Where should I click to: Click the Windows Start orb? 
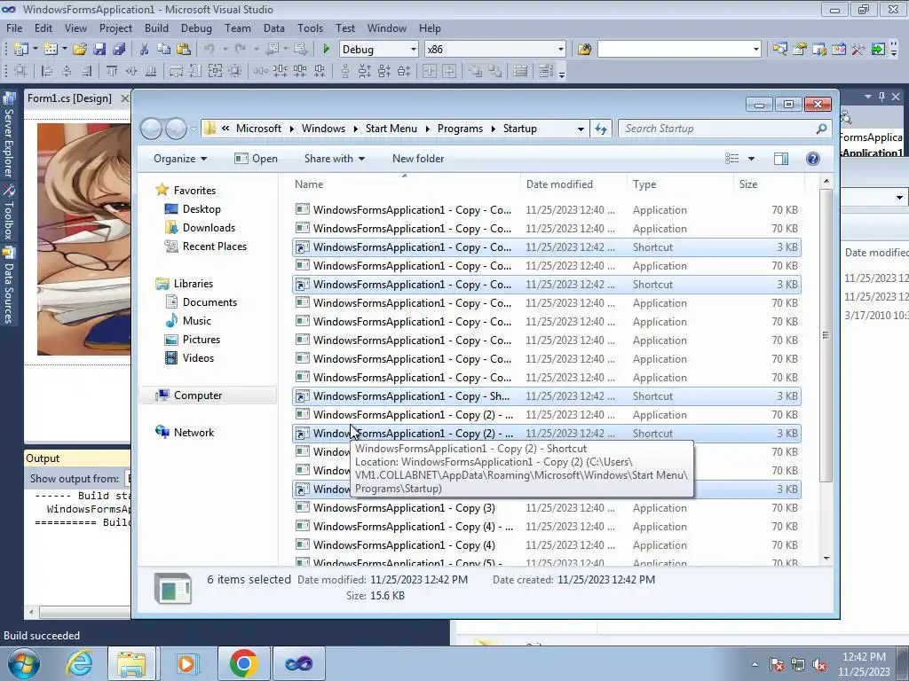pyautogui.click(x=23, y=663)
